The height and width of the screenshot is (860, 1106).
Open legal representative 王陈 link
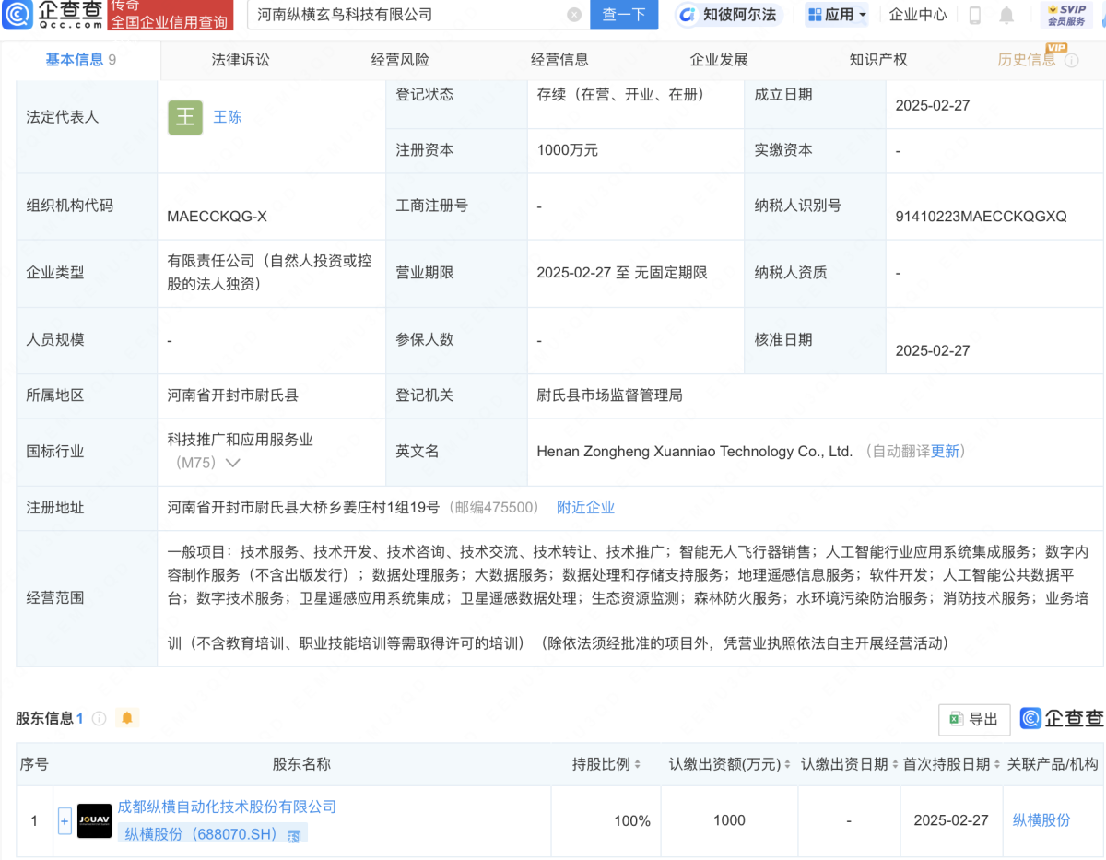[228, 117]
